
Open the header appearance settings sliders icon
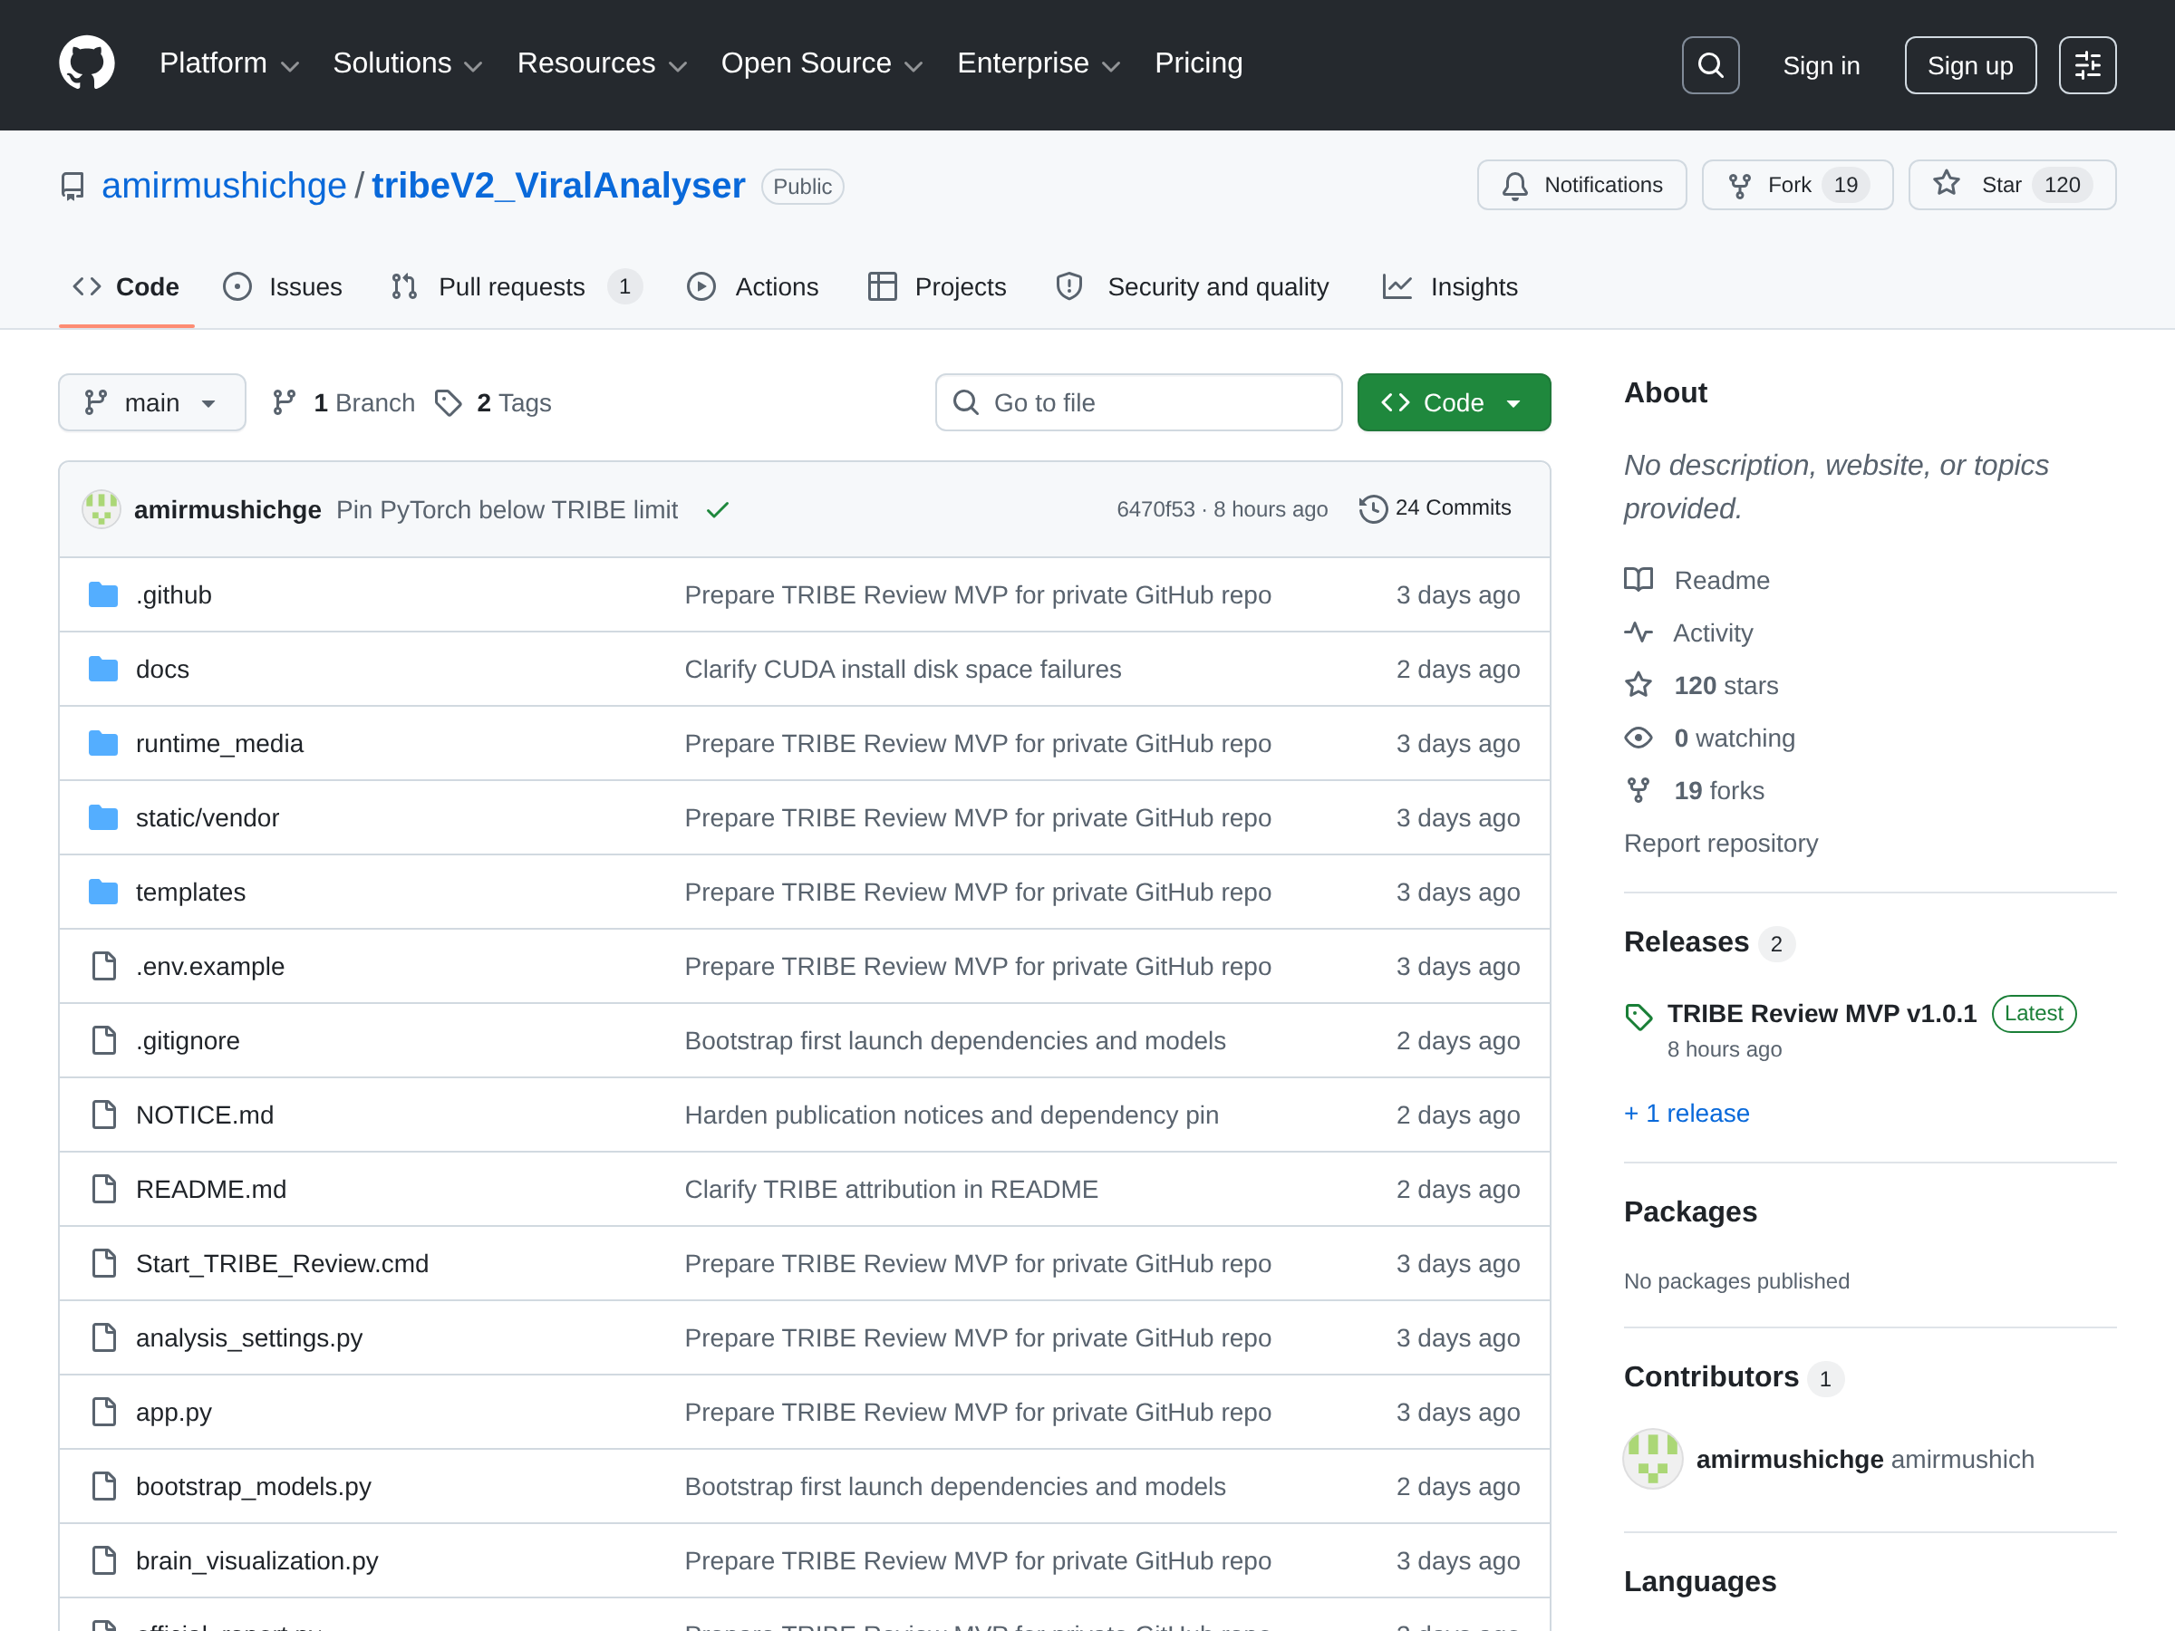tap(2086, 65)
